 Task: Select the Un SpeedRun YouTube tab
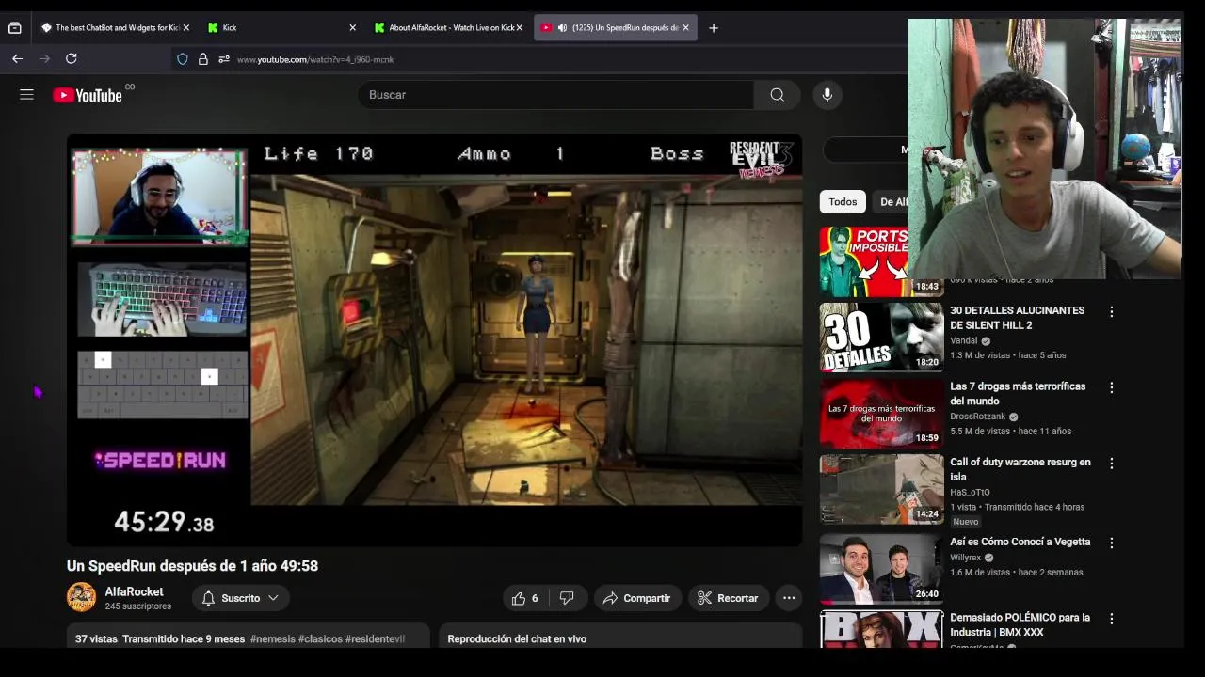click(x=615, y=27)
